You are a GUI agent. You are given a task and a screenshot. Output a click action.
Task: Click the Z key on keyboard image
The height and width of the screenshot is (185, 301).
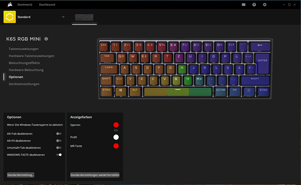(x=179, y=58)
